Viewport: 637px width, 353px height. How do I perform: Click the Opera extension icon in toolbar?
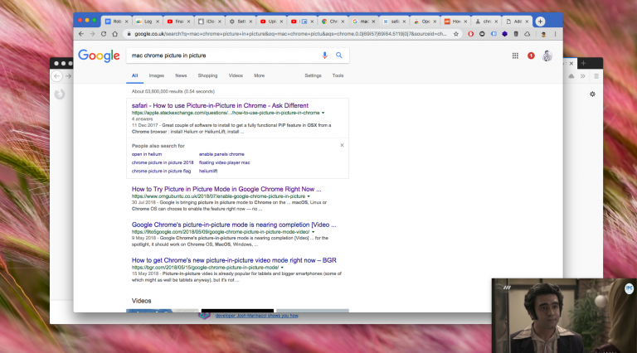click(471, 34)
